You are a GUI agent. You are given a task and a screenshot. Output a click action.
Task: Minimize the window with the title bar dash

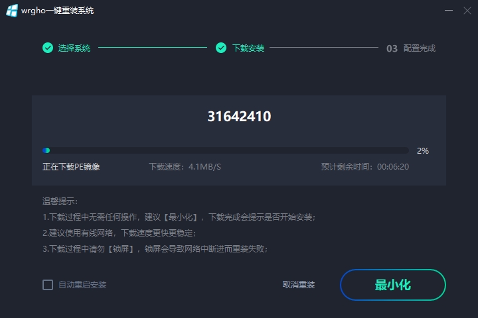click(x=448, y=11)
